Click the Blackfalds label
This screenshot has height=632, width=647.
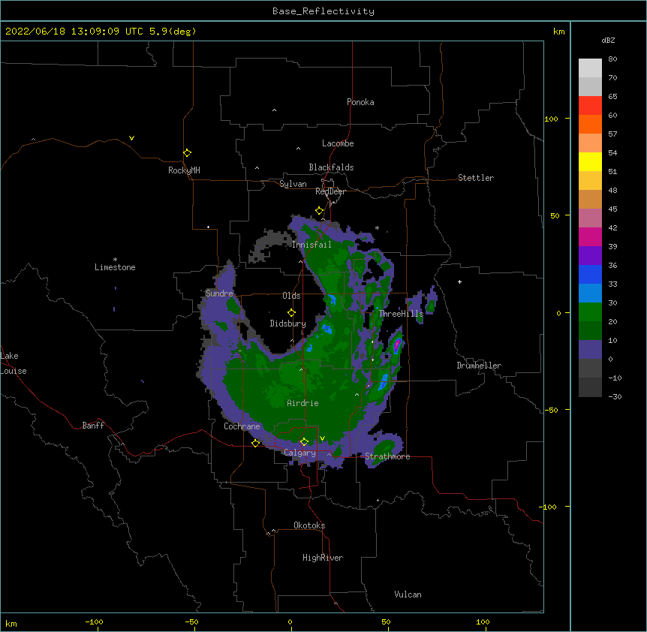pyautogui.click(x=331, y=167)
